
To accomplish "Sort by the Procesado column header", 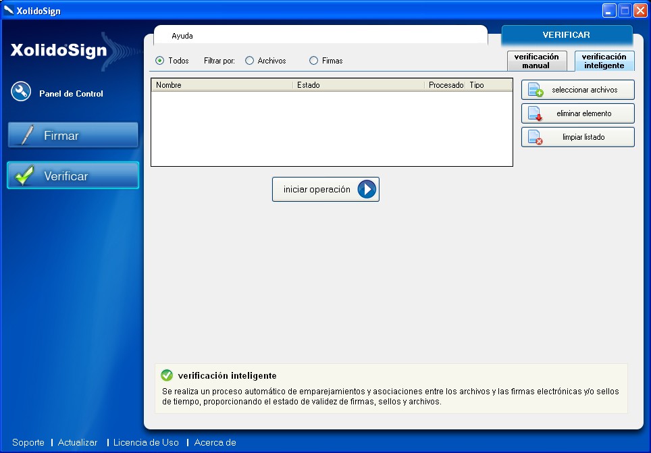I will click(446, 85).
